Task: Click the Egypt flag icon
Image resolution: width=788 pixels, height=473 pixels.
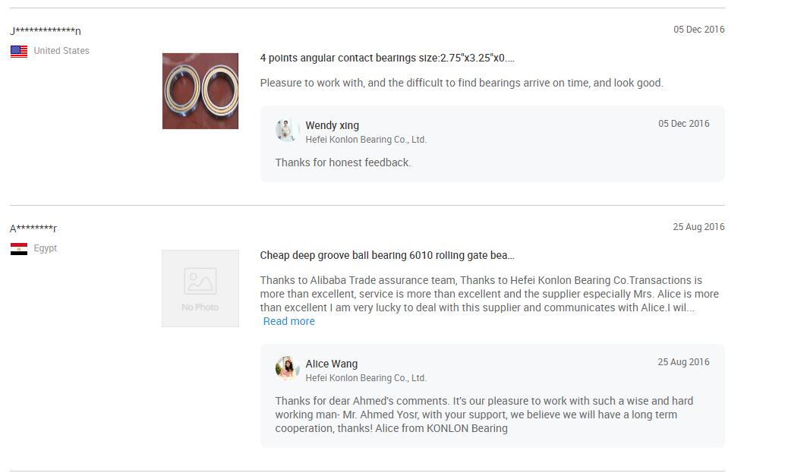Action: [19, 249]
